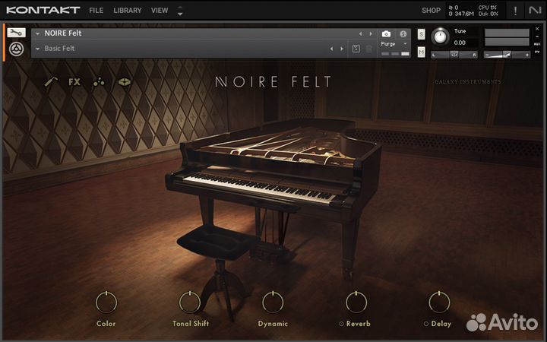Click the Color knob
This screenshot has width=547, height=342.
(106, 302)
